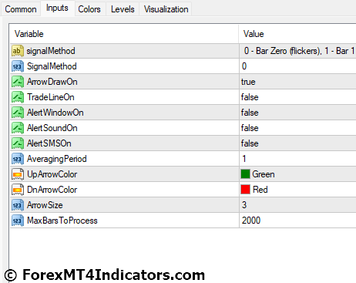Viewport: 356px width, 283px height.
Task: Select the AlertSoundOn variable name
Action: tap(52, 128)
